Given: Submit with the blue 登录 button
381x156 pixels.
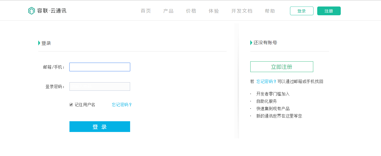Looking at the screenshot, I should click(x=100, y=127).
